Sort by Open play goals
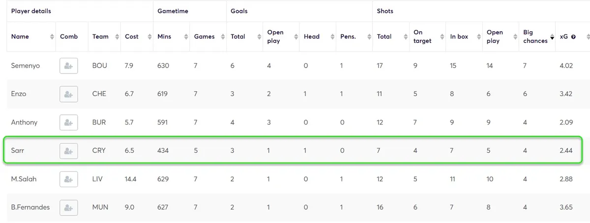This screenshot has width=590, height=223. coord(295,37)
